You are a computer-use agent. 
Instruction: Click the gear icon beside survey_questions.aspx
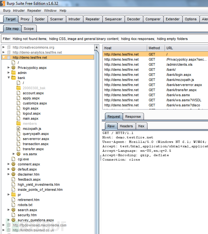[x=13, y=220]
